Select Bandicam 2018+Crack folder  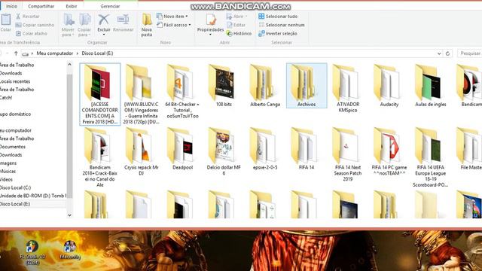pyautogui.click(x=100, y=157)
